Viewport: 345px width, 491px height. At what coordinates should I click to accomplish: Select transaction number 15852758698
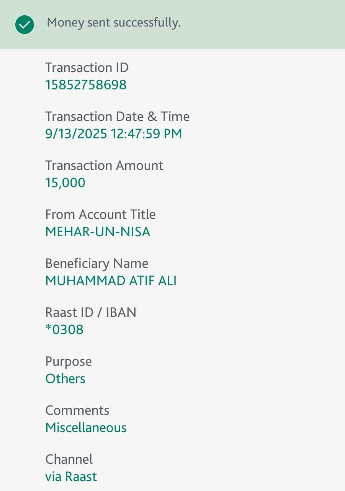[86, 85]
